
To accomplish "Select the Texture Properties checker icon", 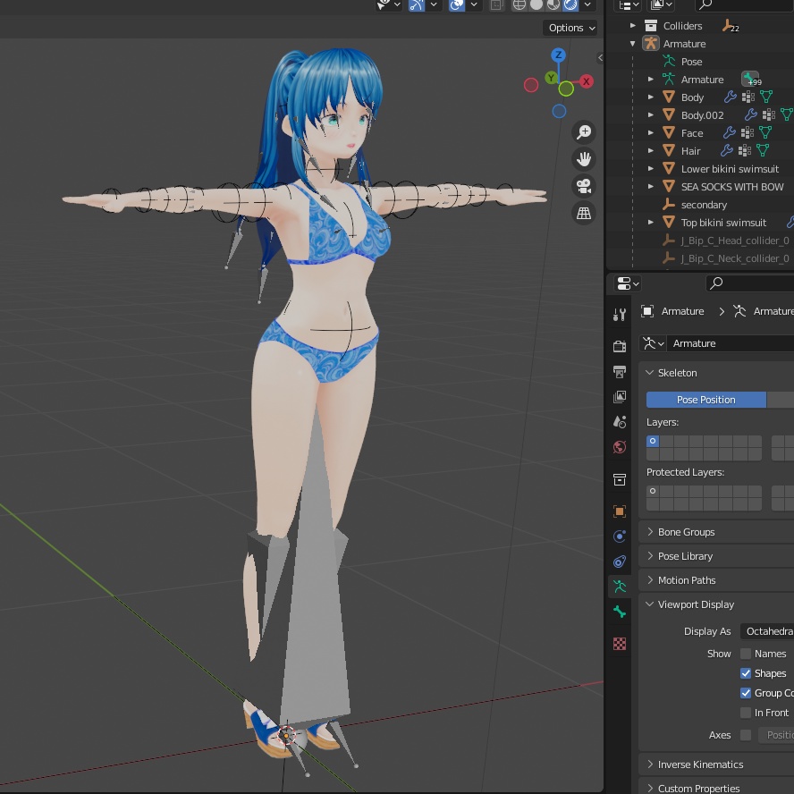I will [x=620, y=644].
